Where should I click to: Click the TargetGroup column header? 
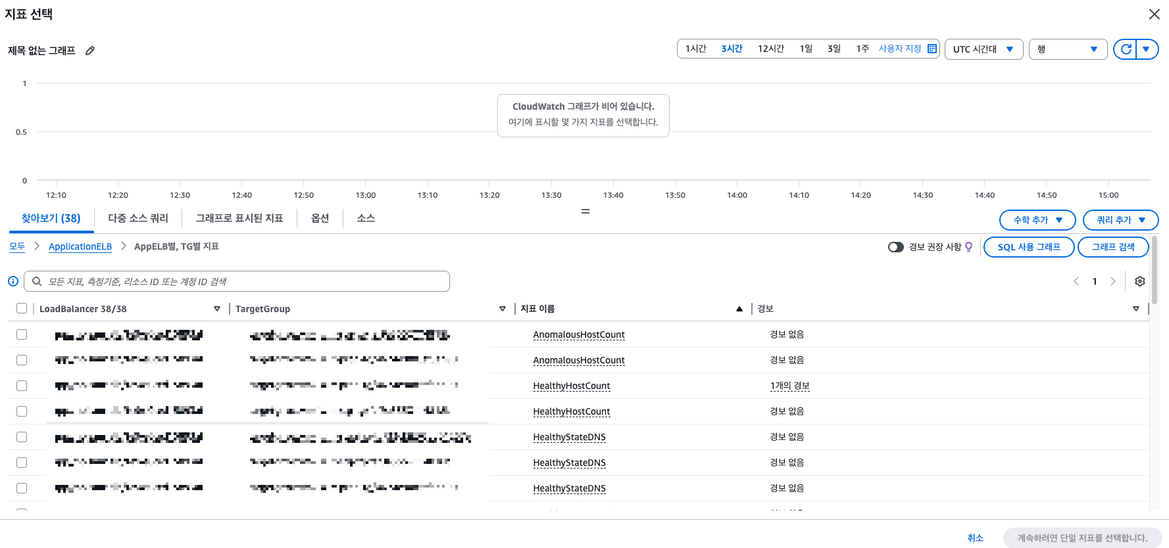pos(262,309)
